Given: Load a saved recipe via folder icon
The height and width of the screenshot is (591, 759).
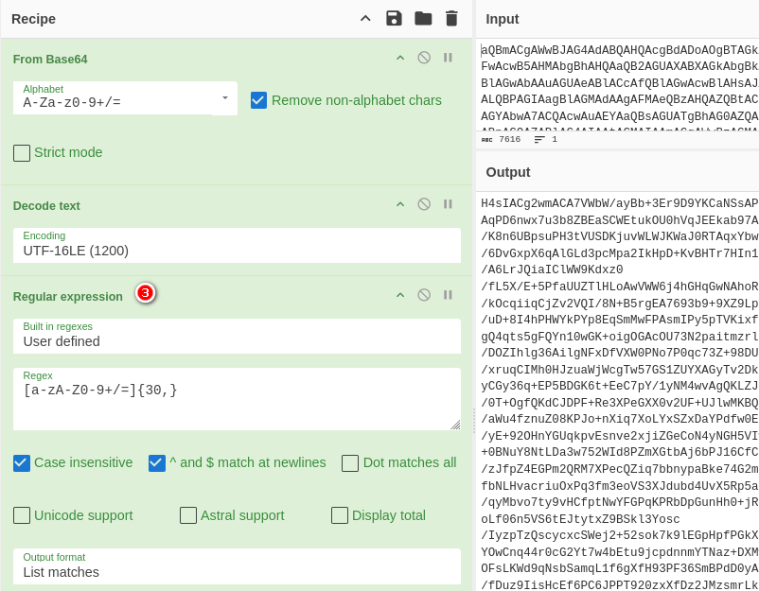Looking at the screenshot, I should (423, 19).
